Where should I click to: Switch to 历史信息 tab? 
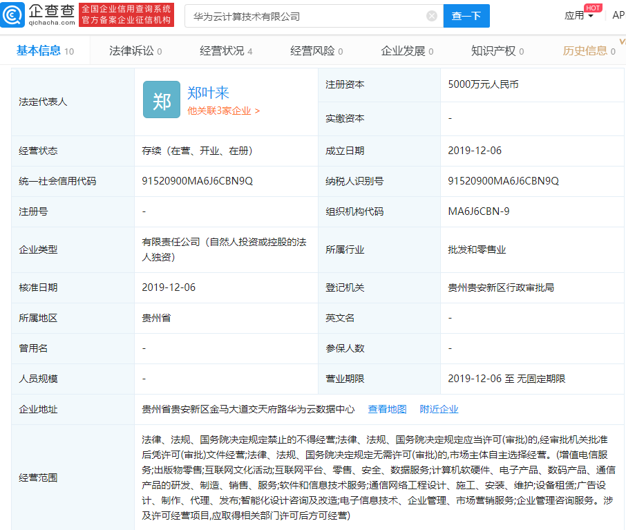click(x=589, y=50)
